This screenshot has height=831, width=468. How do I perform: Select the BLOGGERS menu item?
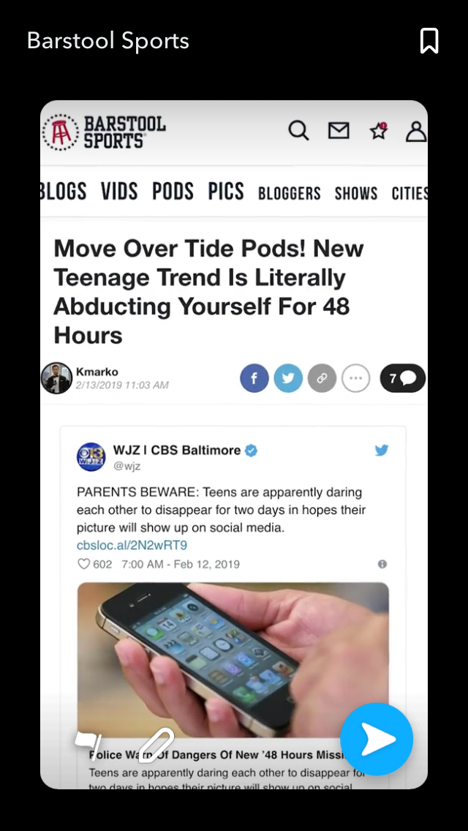coord(290,193)
